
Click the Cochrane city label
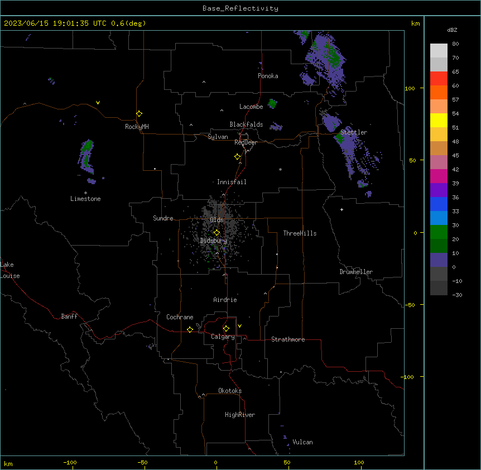(x=180, y=317)
